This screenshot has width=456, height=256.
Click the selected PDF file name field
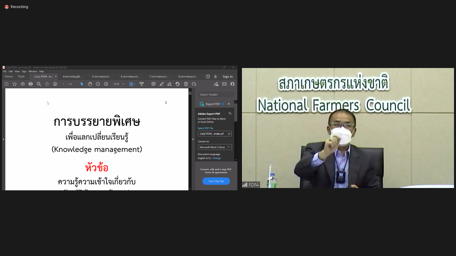coord(215,134)
